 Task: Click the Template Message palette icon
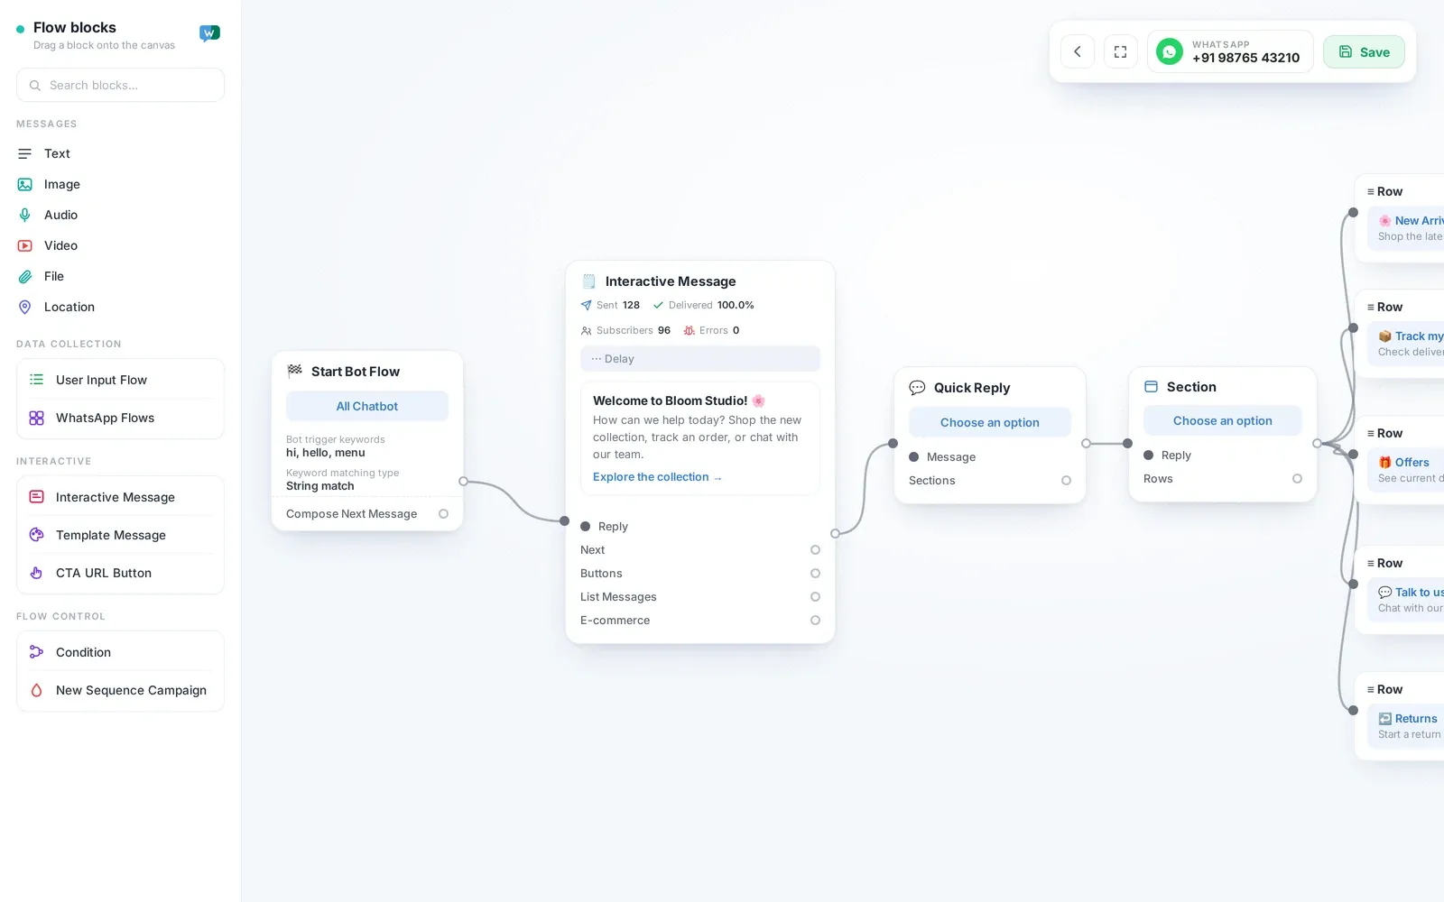[x=37, y=535]
